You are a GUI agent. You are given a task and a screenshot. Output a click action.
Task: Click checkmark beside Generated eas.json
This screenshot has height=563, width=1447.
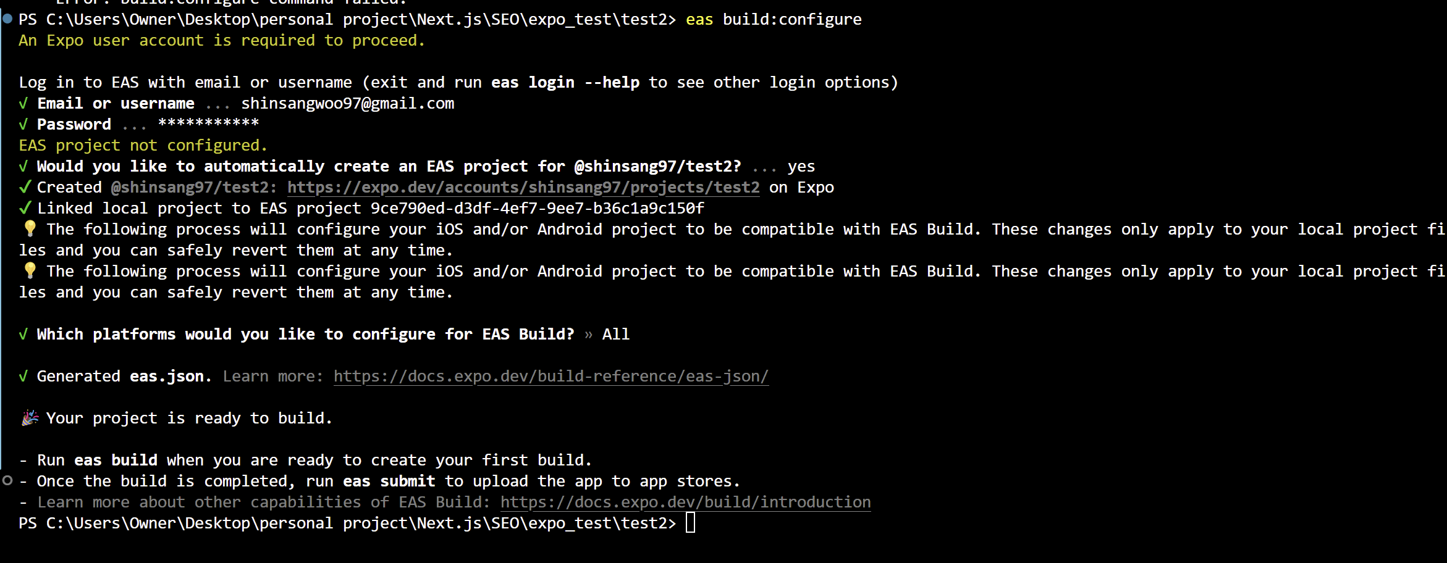[23, 376]
